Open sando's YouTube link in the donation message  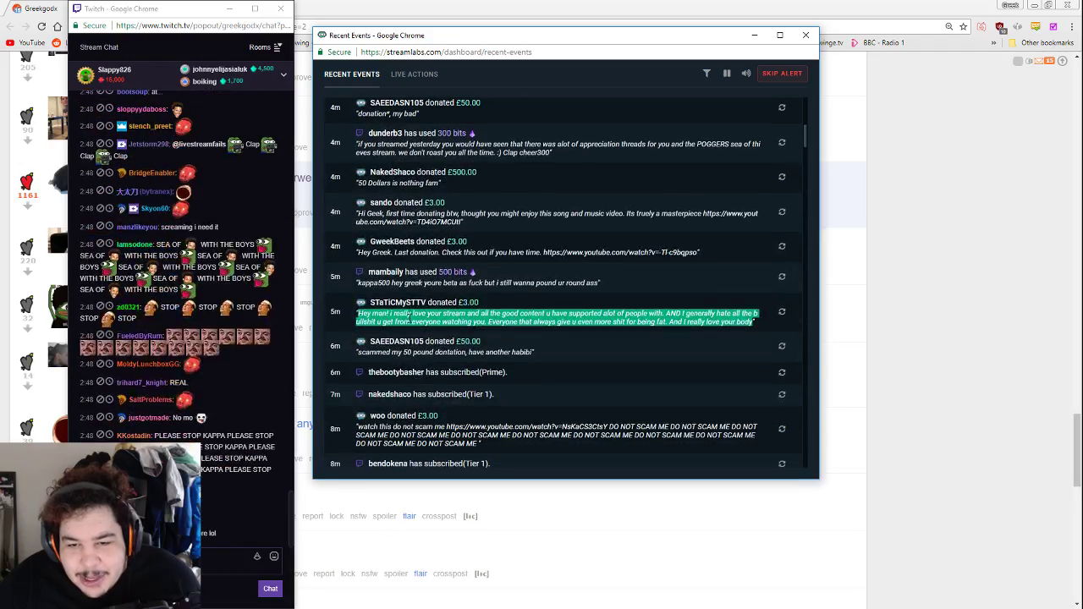pos(558,217)
